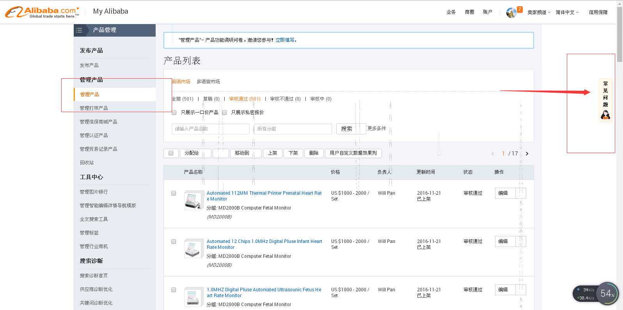Open Automated 12 Chips 1.0MHz product link
This screenshot has width=623, height=310.
tap(264, 244)
